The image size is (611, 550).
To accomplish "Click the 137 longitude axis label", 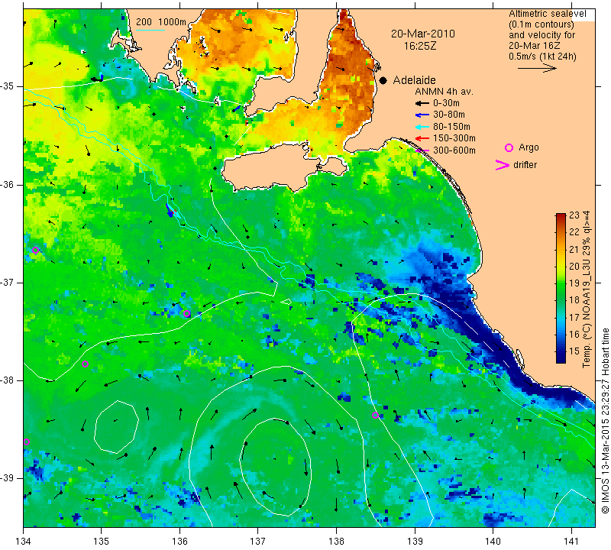I will [257, 542].
